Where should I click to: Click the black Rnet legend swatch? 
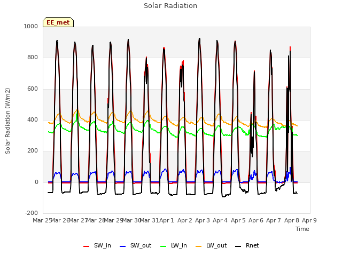[238, 246]
